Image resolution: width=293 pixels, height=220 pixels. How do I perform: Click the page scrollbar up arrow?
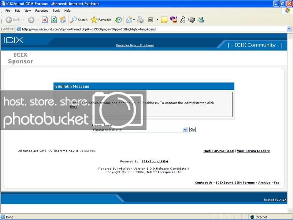290,36
